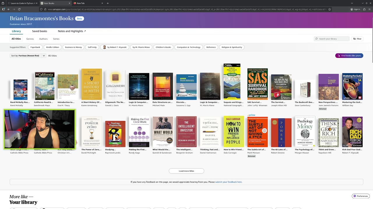The image size is (373, 209).
Task: Close the Your Books browser tab
Action: [69, 3]
